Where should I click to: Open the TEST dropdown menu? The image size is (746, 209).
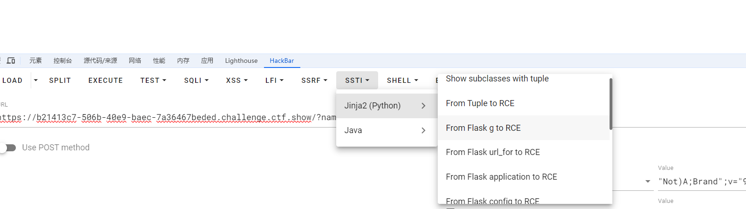pyautogui.click(x=153, y=81)
